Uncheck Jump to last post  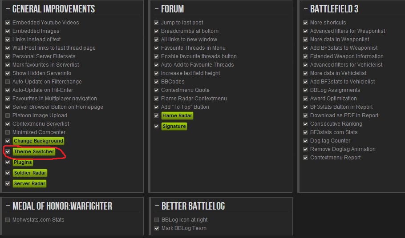point(157,23)
